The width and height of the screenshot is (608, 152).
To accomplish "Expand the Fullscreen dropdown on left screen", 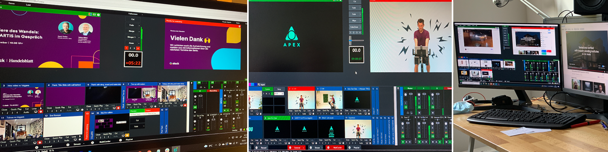I will click(x=142, y=14).
